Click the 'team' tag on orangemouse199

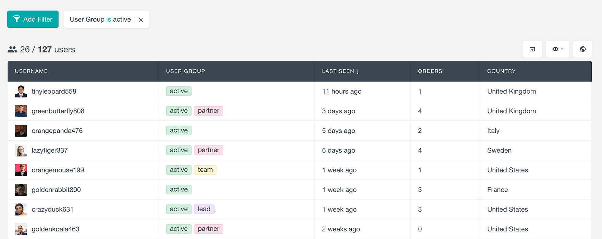(x=205, y=170)
